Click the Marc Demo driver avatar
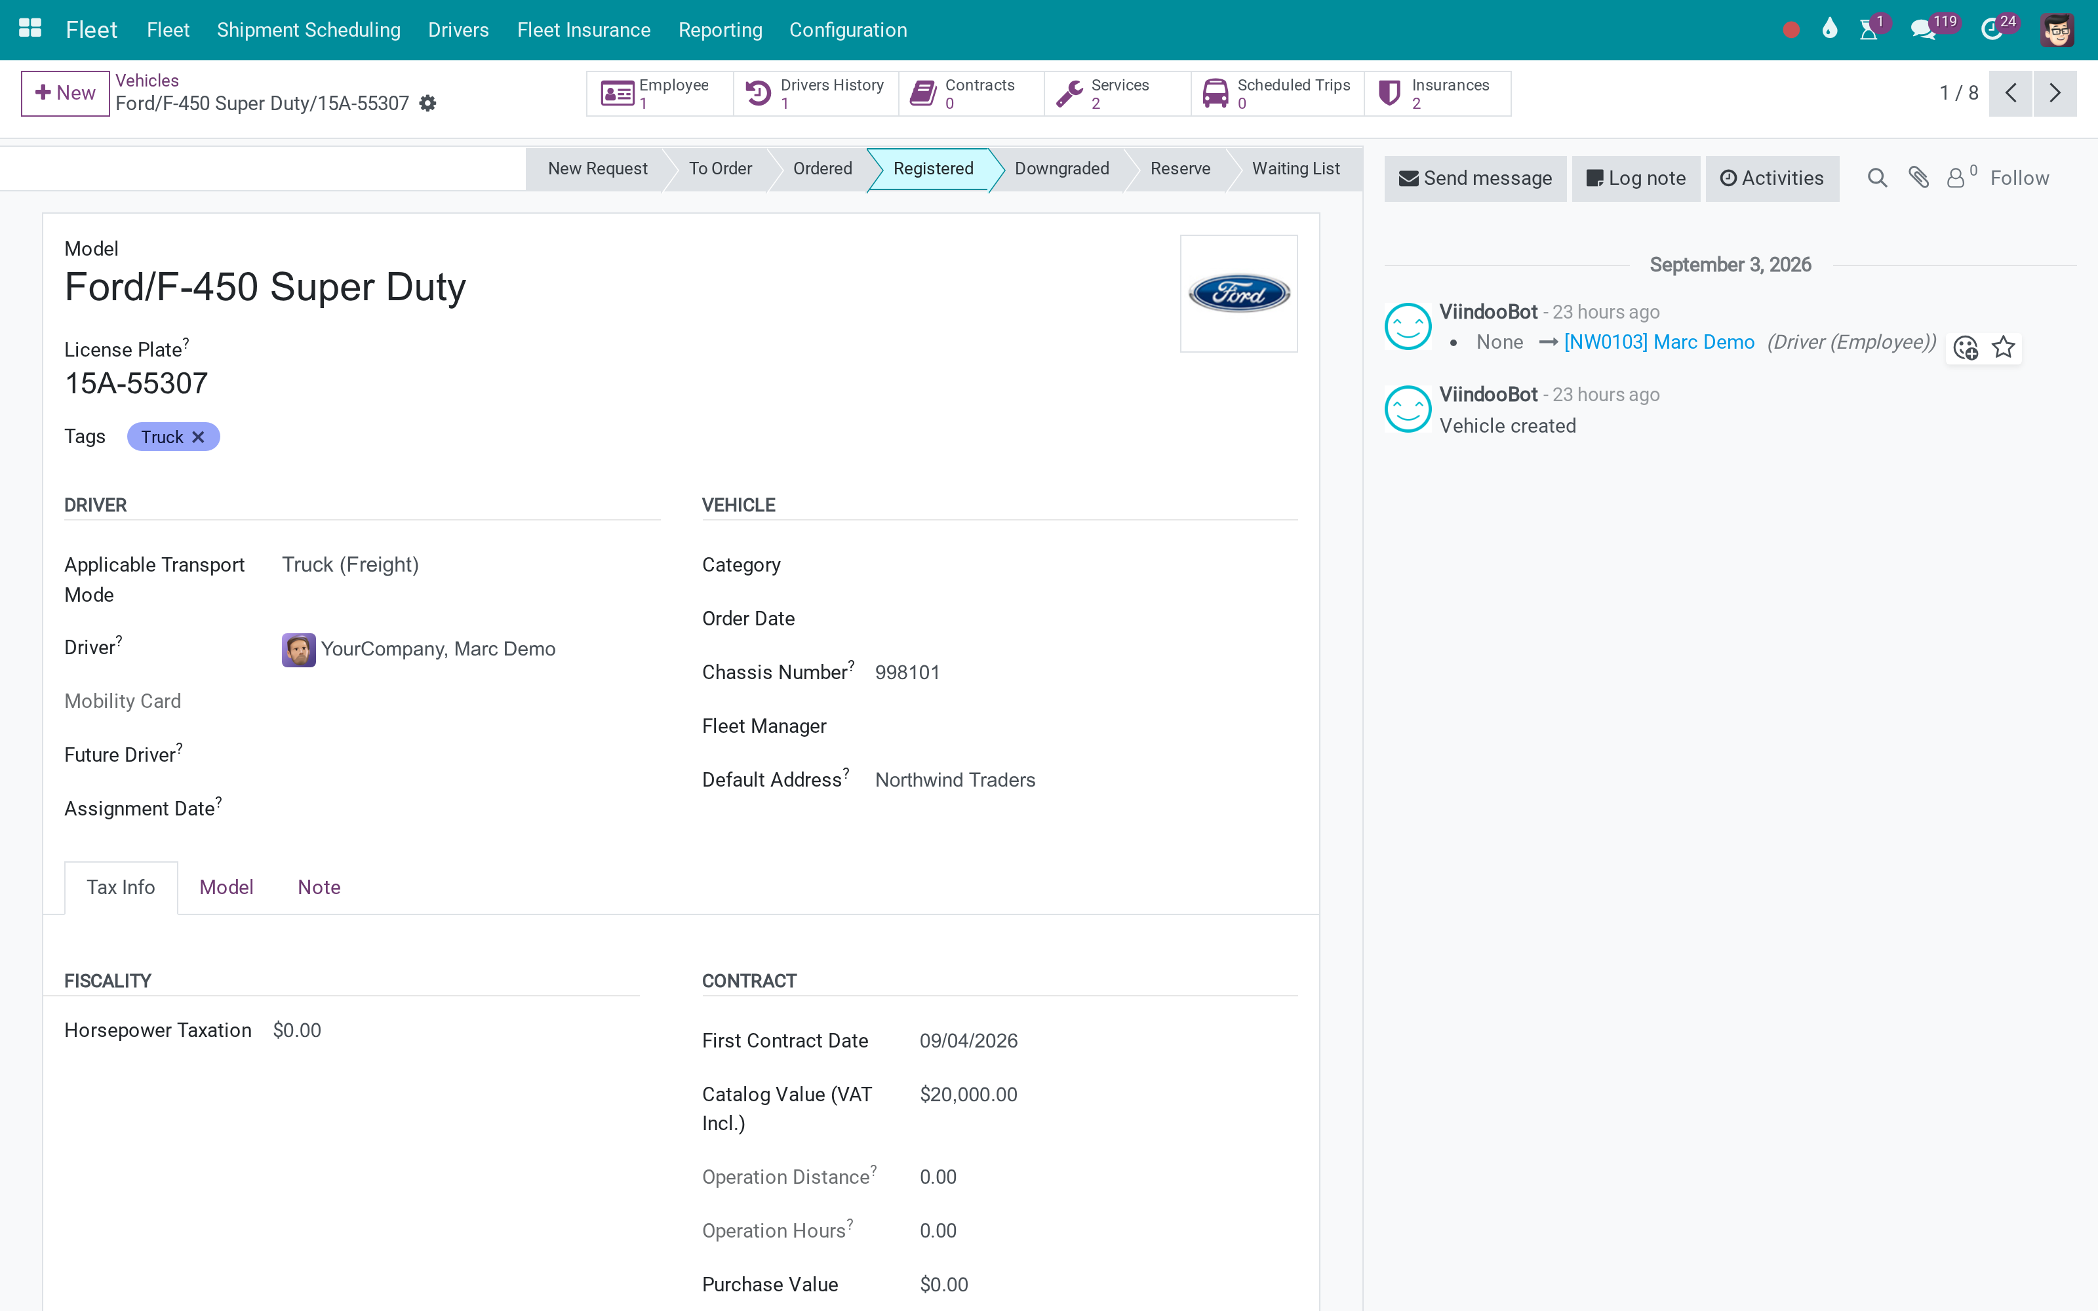 coord(298,650)
